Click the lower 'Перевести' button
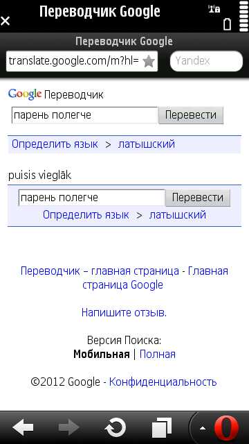The height and width of the screenshot is (444, 249). click(x=198, y=198)
